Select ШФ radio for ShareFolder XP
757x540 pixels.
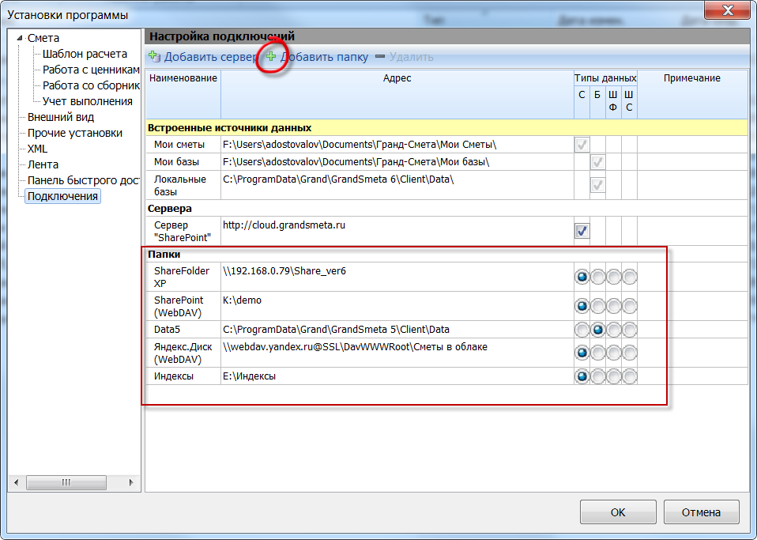coord(614,277)
